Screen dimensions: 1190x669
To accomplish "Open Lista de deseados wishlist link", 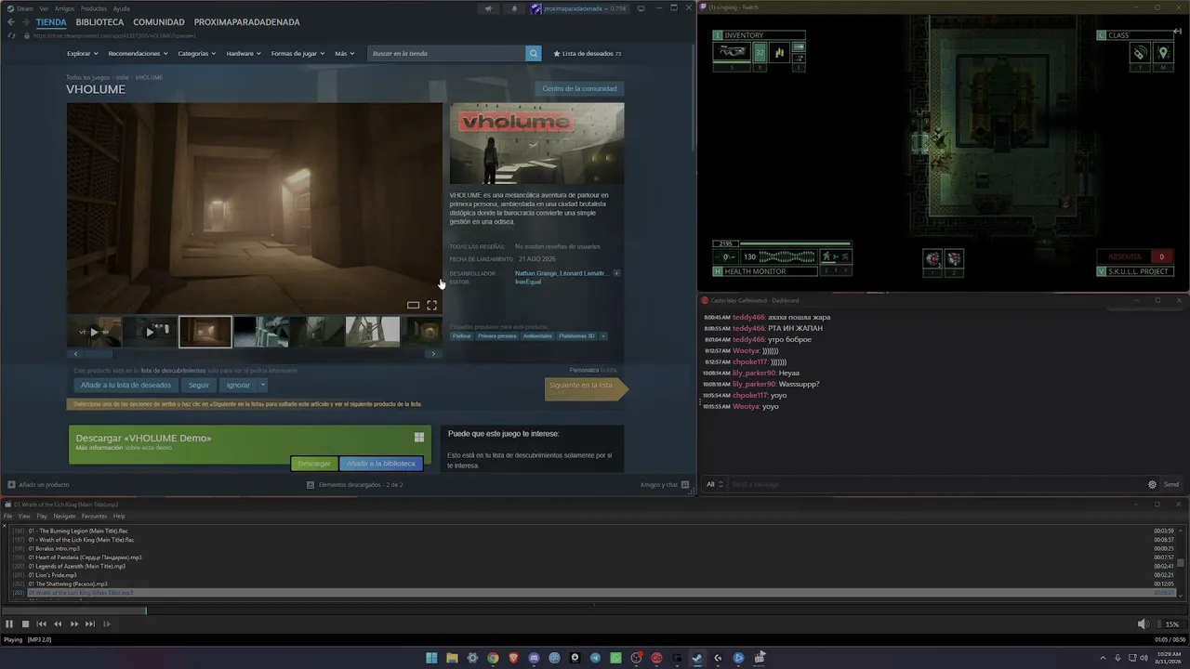I will pos(588,54).
